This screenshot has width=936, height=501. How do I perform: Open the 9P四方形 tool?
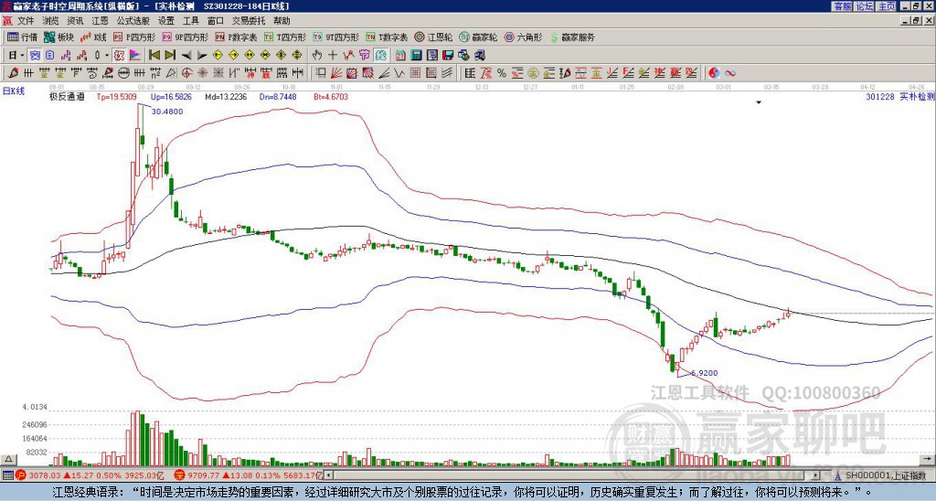(x=185, y=37)
